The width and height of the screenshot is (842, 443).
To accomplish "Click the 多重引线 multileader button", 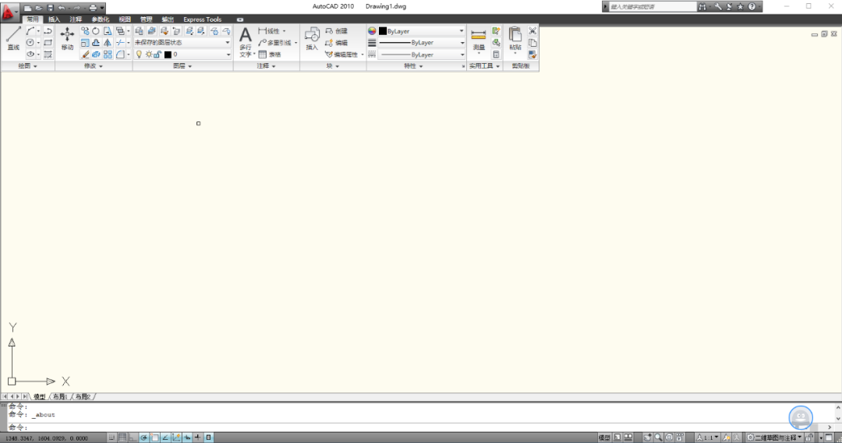I will (277, 42).
